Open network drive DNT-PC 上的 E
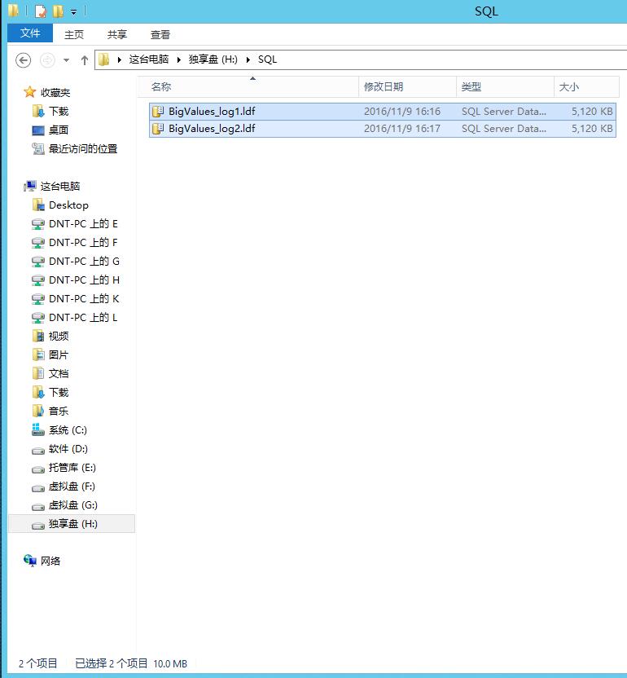This screenshot has height=678, width=627. [x=83, y=224]
